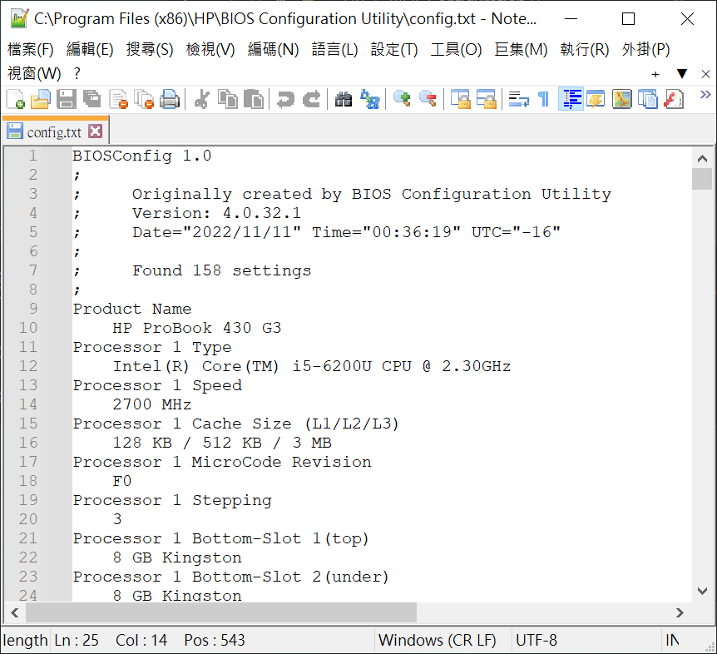Open Find using the binoculars icon

pyautogui.click(x=344, y=99)
